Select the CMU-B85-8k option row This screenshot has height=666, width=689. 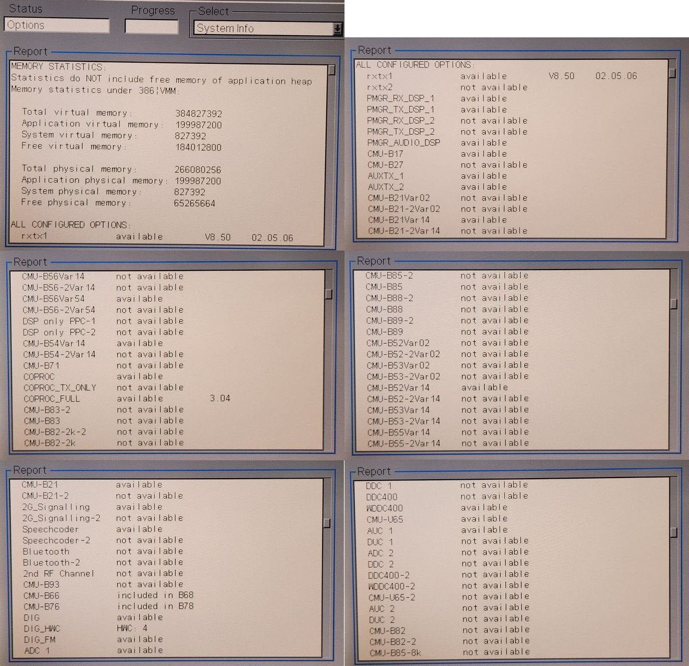click(449, 652)
